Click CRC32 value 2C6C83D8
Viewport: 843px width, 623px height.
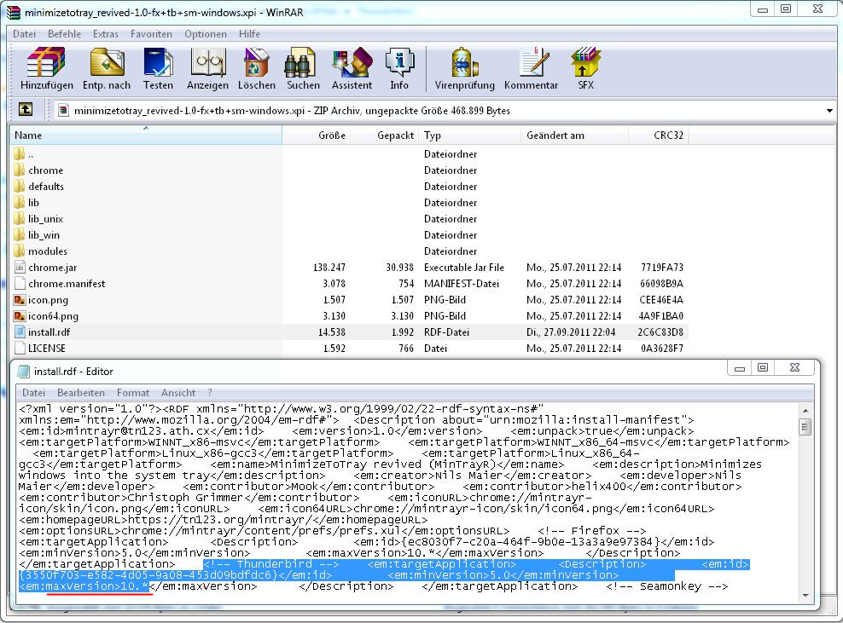pos(660,332)
